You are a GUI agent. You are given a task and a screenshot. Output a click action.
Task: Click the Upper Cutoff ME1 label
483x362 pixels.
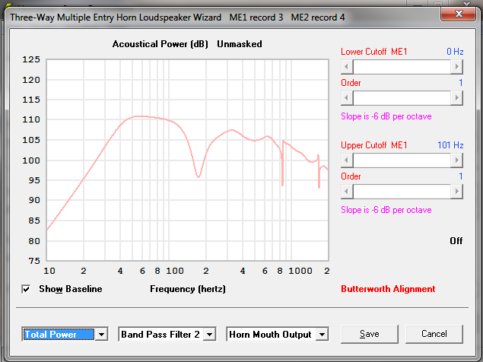tap(374, 144)
